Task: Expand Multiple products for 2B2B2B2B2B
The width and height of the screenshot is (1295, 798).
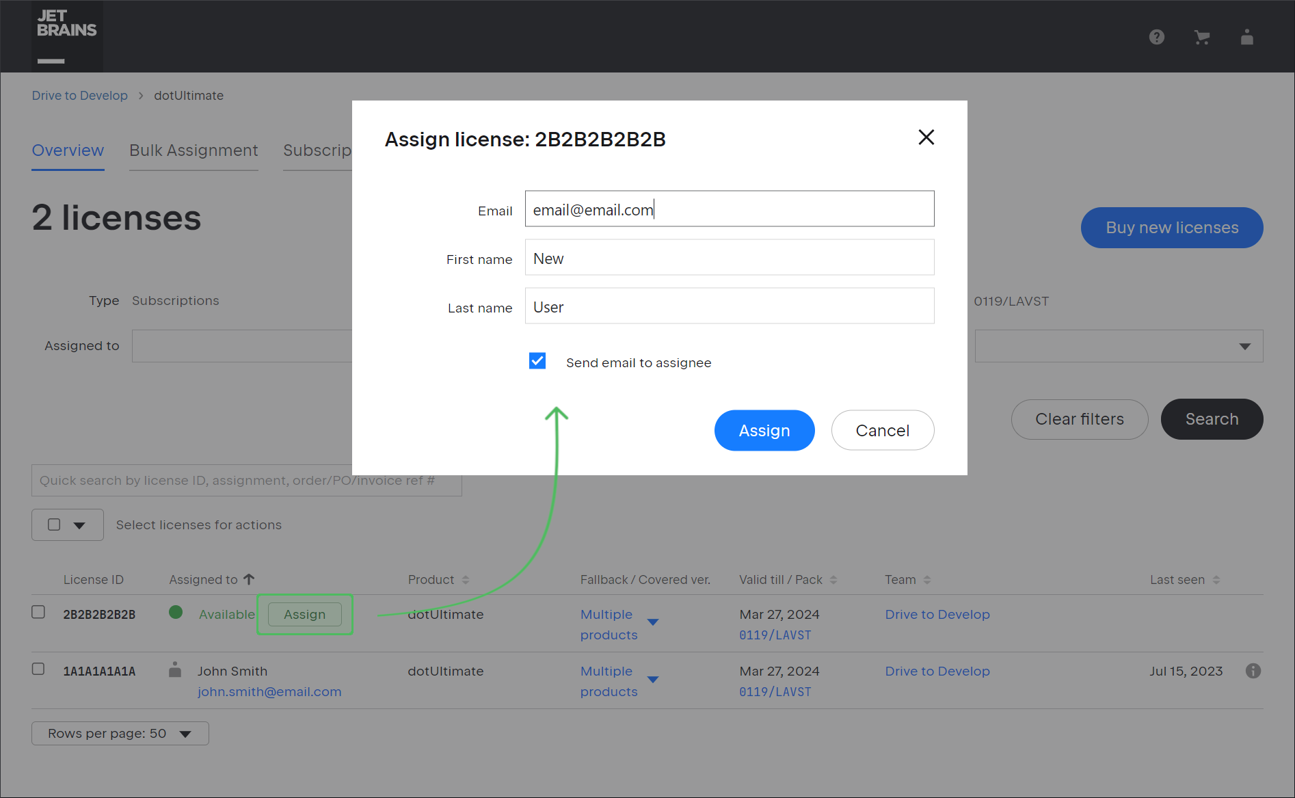Action: (x=653, y=622)
